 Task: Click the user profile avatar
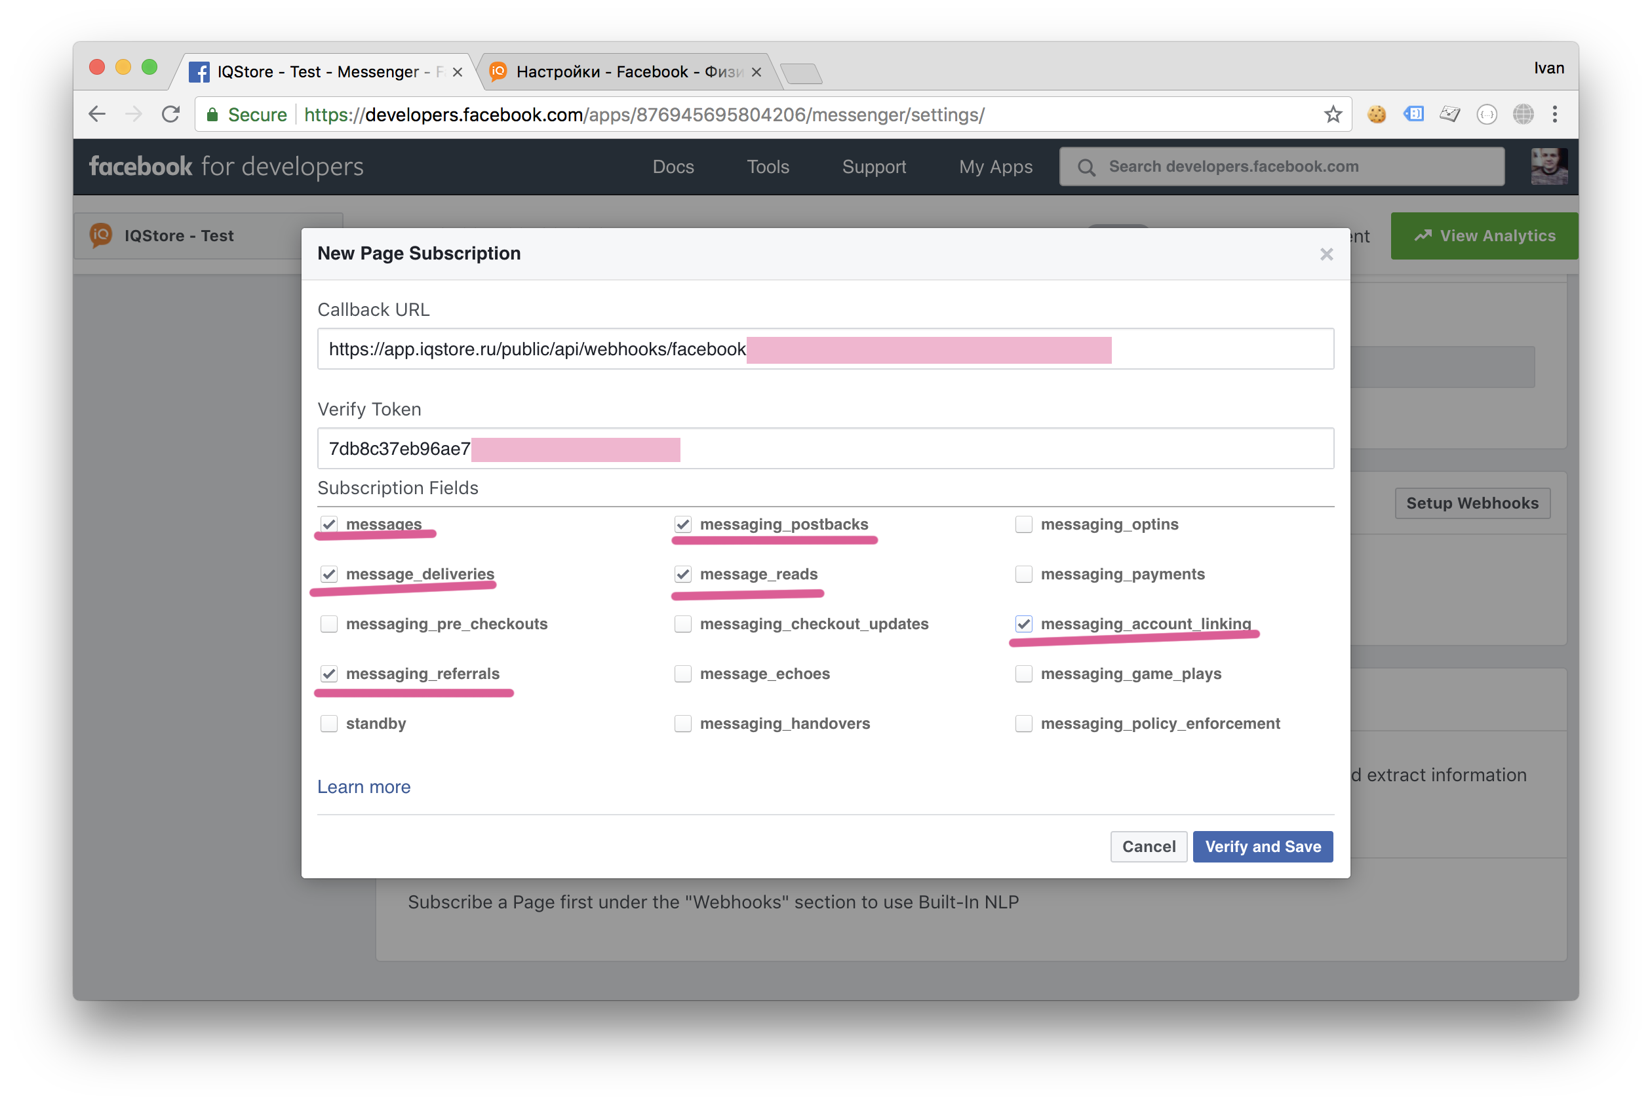pos(1549,166)
